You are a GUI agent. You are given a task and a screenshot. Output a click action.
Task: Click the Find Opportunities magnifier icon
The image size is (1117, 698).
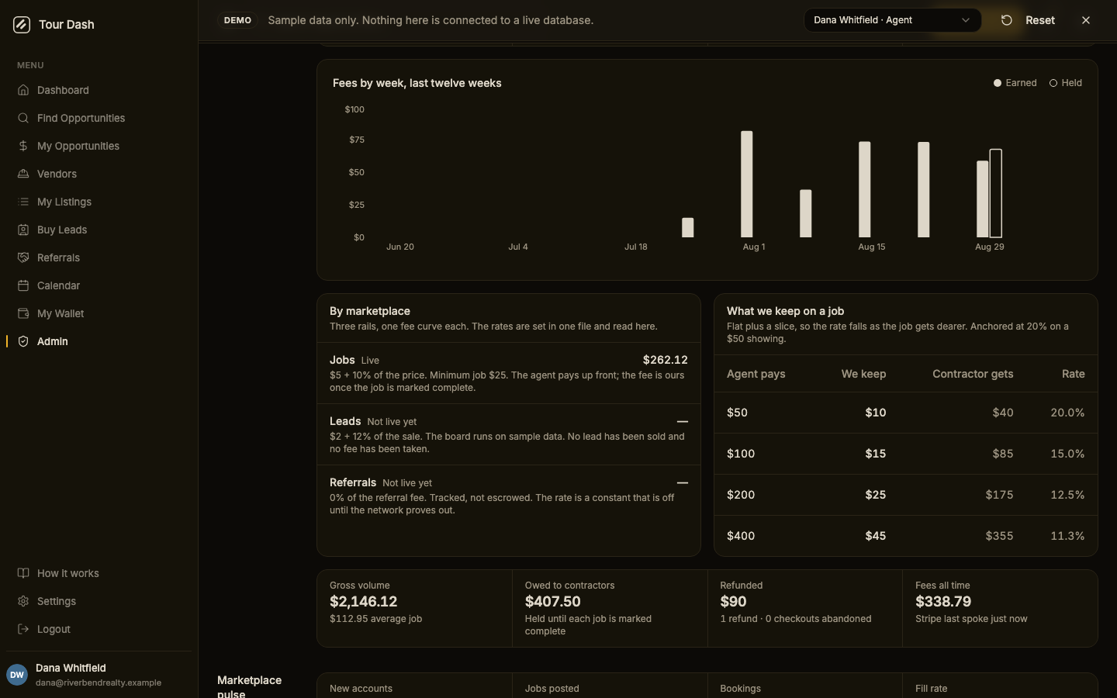click(23, 118)
